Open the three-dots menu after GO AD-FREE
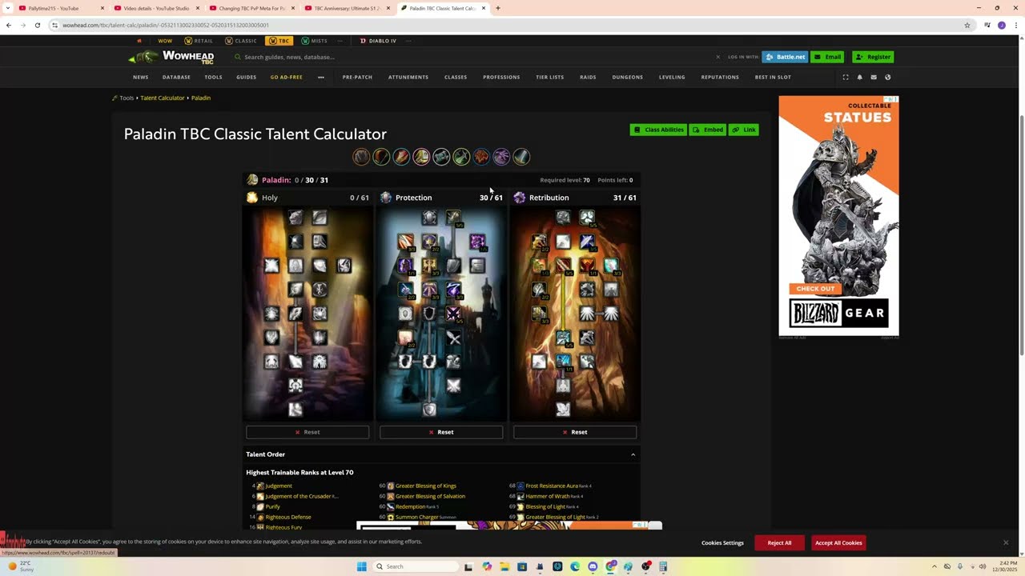The image size is (1025, 576). pos(321,78)
